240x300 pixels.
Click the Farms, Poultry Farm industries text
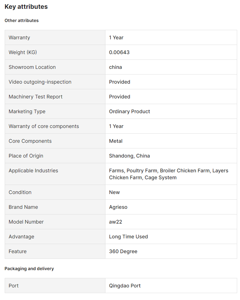(168, 174)
